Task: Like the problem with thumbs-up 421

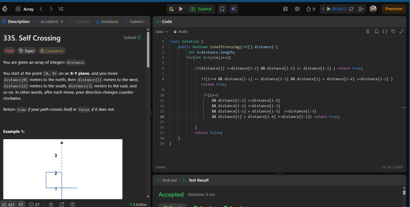Action: pos(8,204)
